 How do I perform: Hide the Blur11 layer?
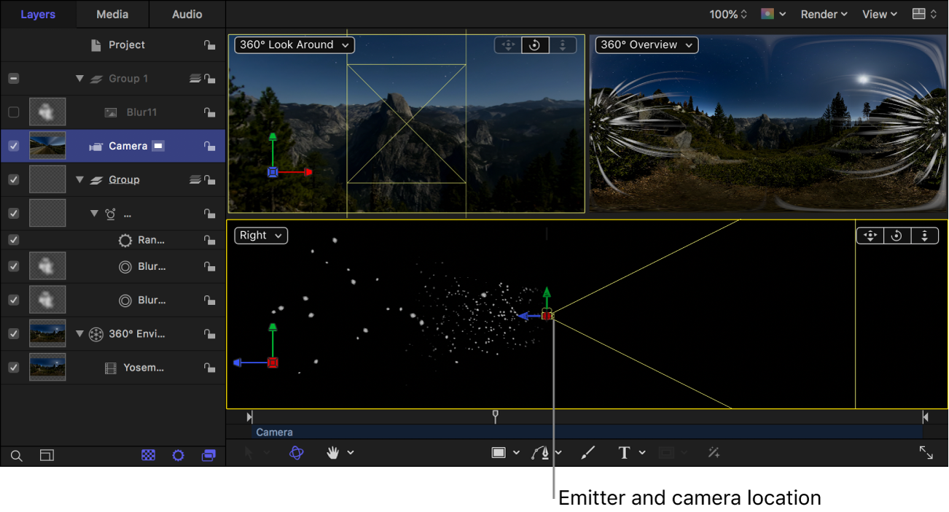point(12,112)
